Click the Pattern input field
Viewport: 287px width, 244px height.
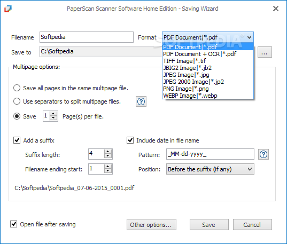210,154
